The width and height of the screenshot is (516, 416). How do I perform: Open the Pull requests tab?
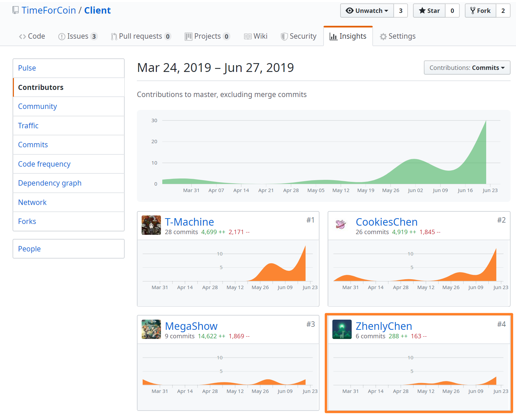pyautogui.click(x=141, y=36)
